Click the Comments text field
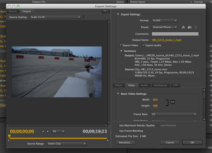The width and height of the screenshot is (212, 153). [x=175, y=34]
